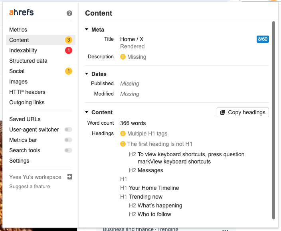The height and width of the screenshot is (231, 281).
Task: Click the '366 words' word count value
Action: coord(133,123)
